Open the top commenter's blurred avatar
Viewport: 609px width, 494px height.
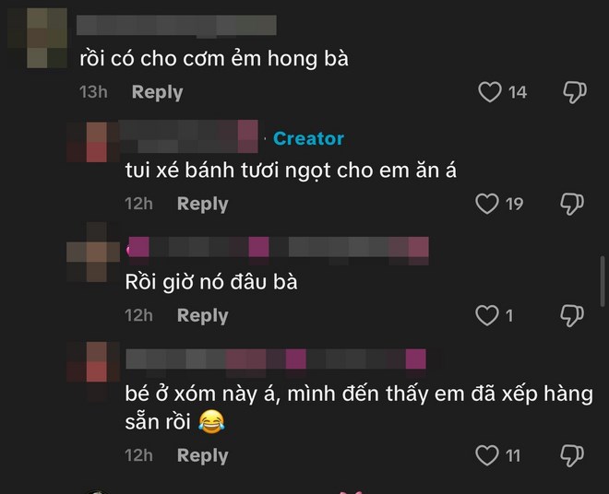[x=38, y=38]
